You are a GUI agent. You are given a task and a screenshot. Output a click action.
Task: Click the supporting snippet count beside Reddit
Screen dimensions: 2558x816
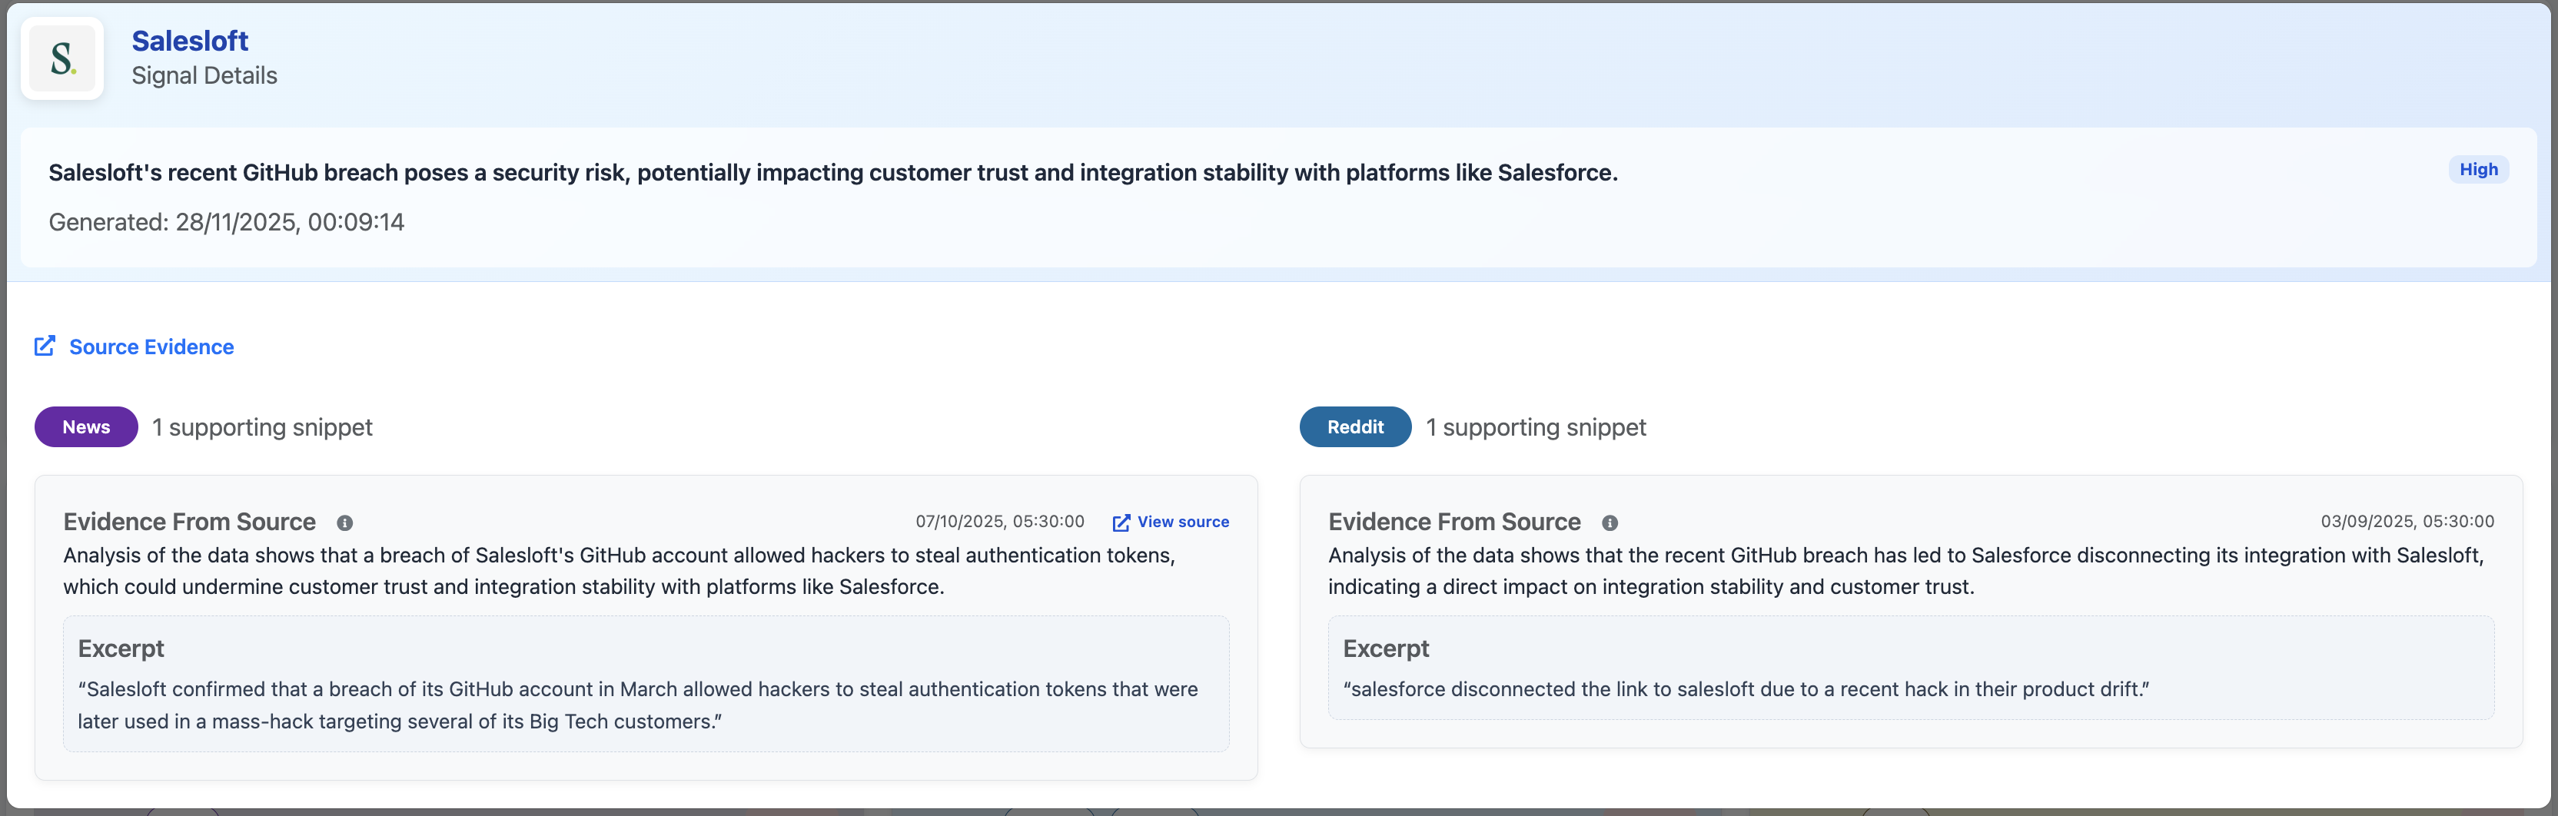coord(1535,428)
